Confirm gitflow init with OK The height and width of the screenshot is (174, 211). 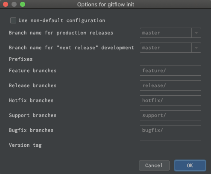(x=190, y=165)
